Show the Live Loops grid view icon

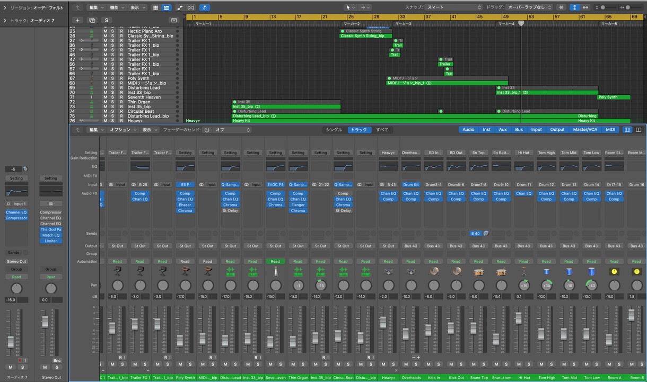point(155,7)
